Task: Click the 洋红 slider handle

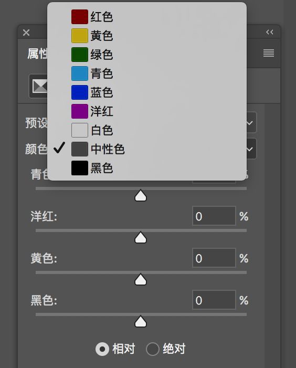Action: tap(141, 237)
